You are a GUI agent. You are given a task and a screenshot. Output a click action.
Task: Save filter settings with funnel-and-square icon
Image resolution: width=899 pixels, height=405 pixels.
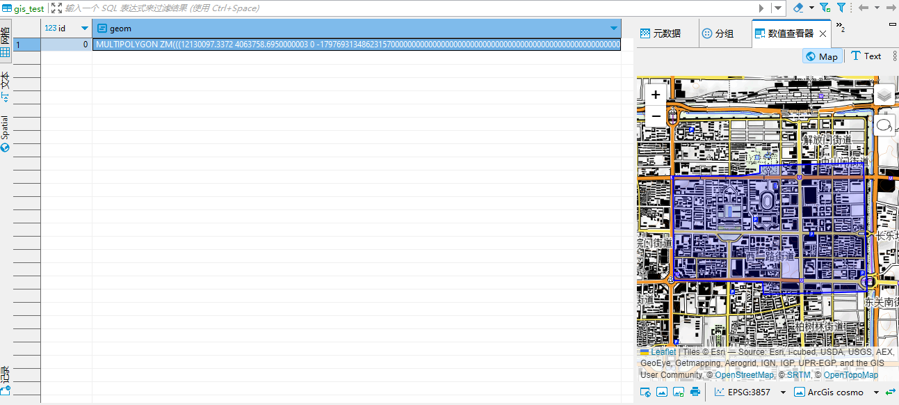coord(825,8)
